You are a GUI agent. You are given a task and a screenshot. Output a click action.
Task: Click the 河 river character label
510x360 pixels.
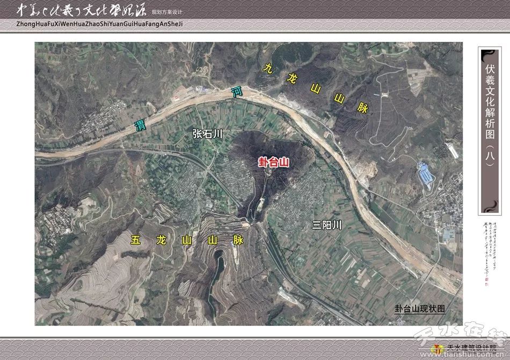[237, 92]
